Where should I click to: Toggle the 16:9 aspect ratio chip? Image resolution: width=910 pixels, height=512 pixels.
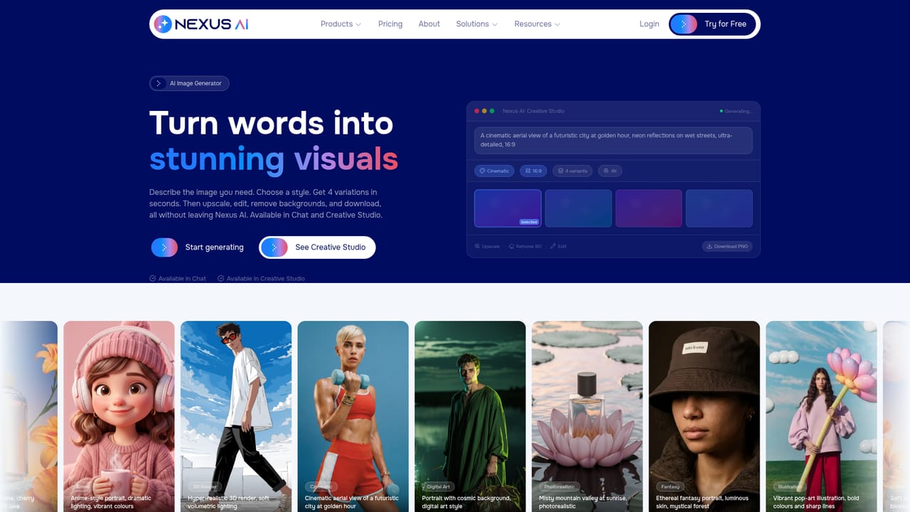(534, 171)
